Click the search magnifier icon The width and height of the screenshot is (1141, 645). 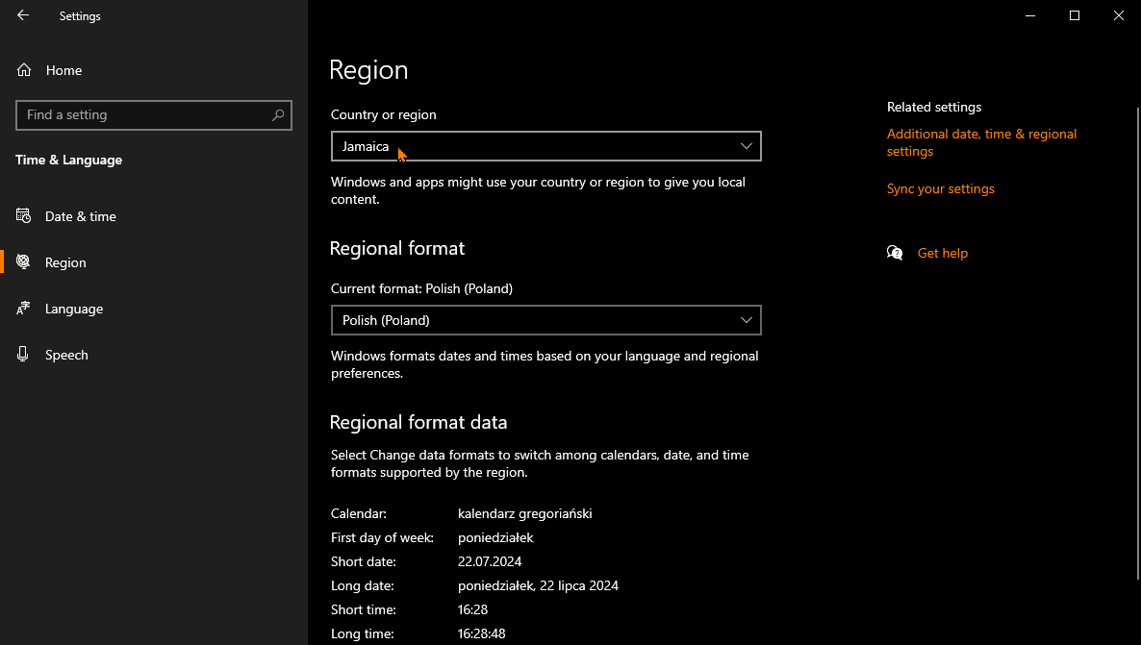click(278, 115)
